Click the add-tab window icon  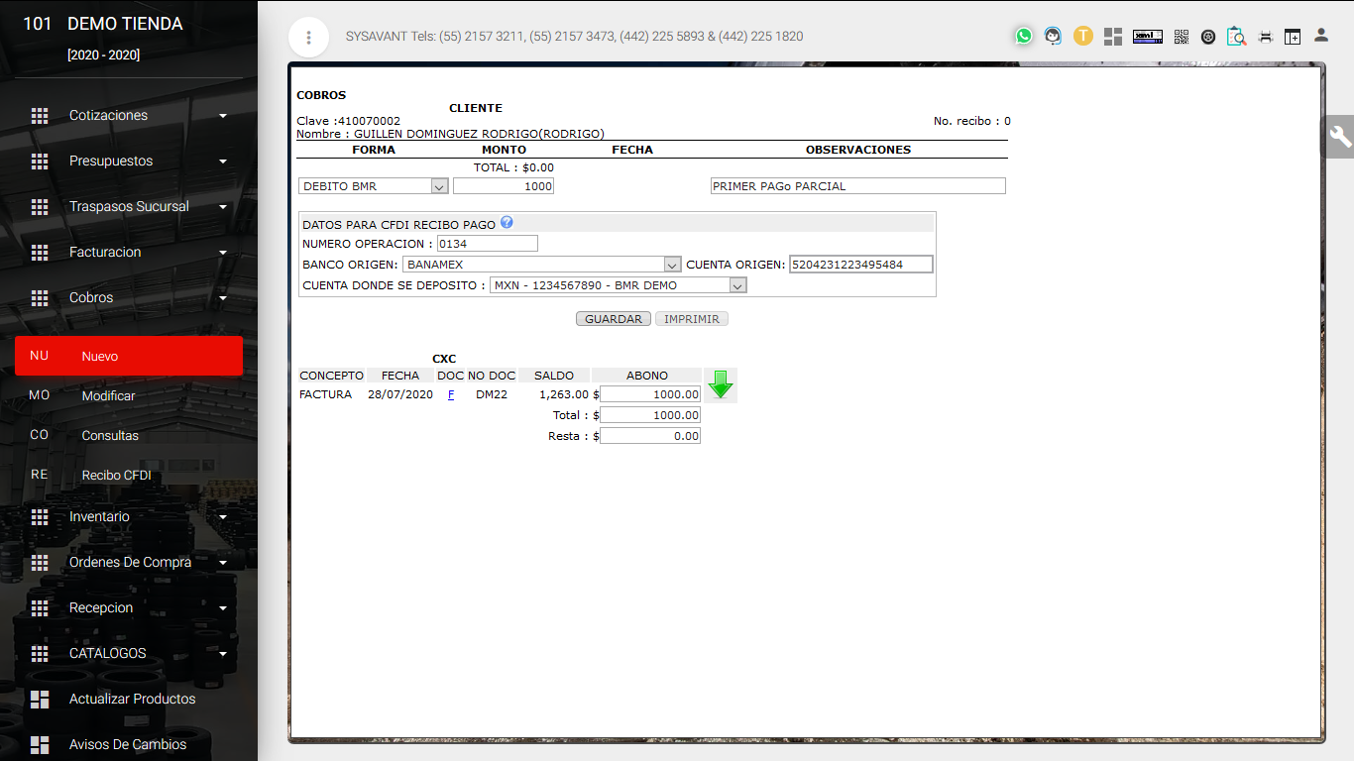pos(1293,37)
